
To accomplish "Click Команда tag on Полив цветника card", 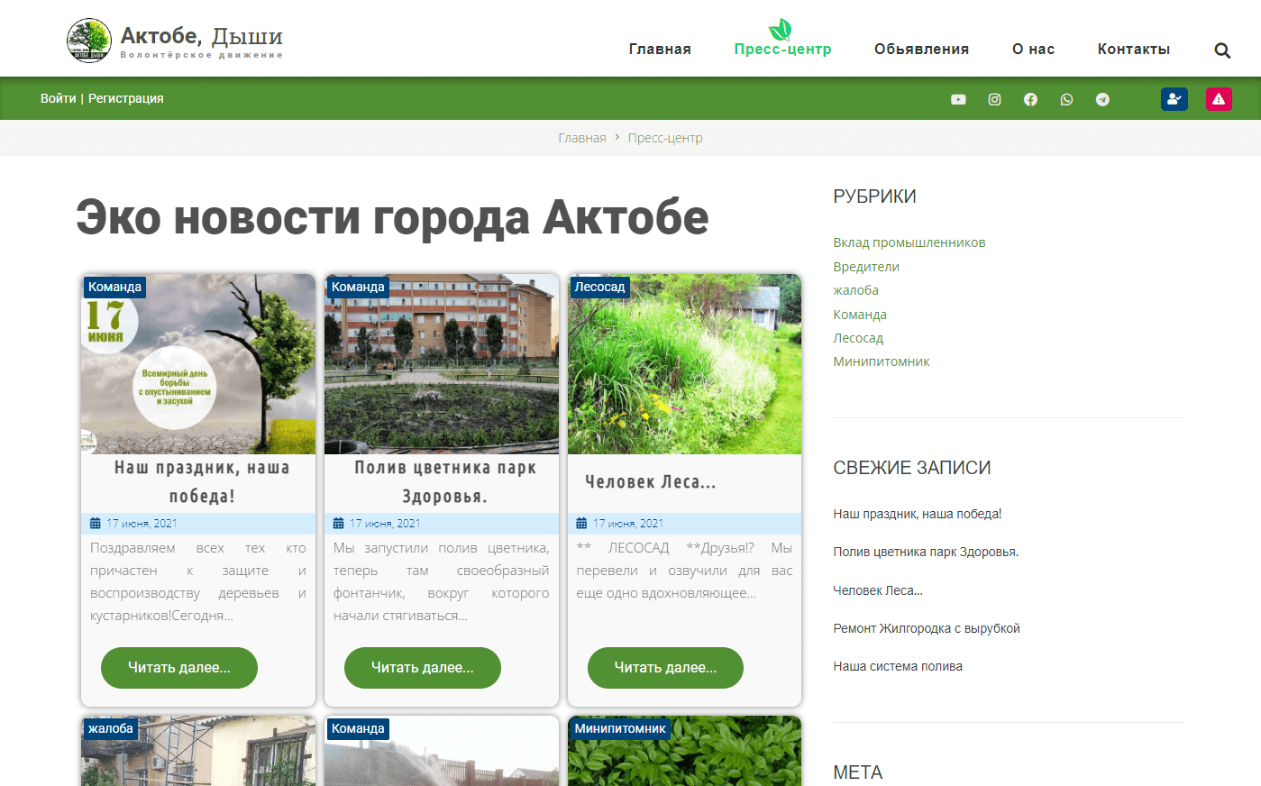I will [x=358, y=287].
